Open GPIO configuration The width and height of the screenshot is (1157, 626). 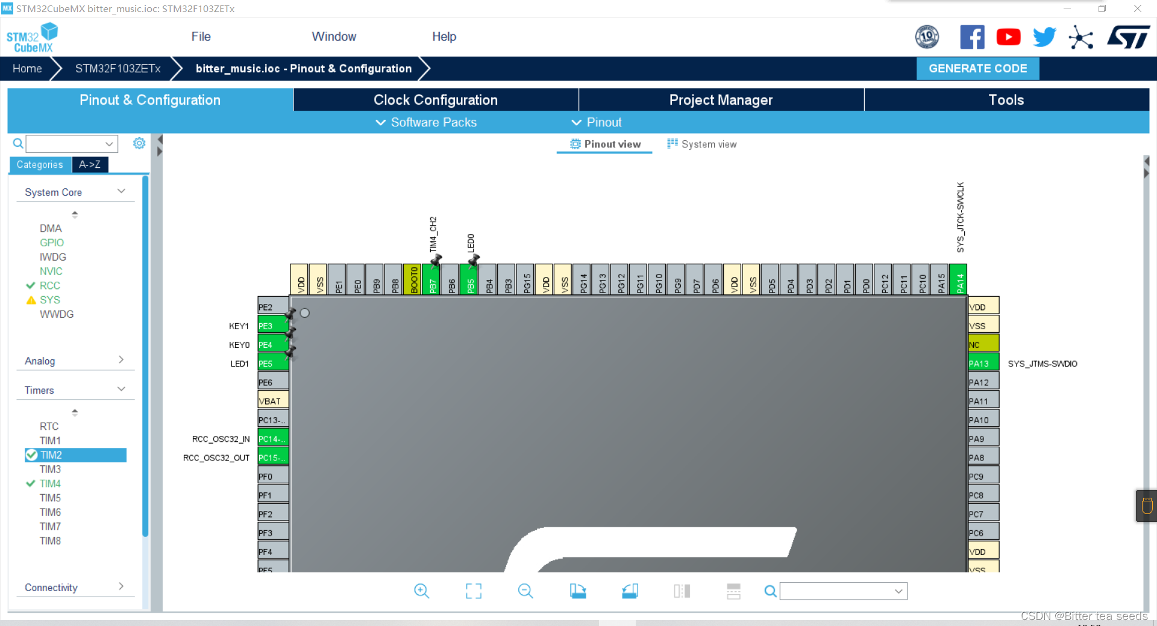click(x=52, y=243)
